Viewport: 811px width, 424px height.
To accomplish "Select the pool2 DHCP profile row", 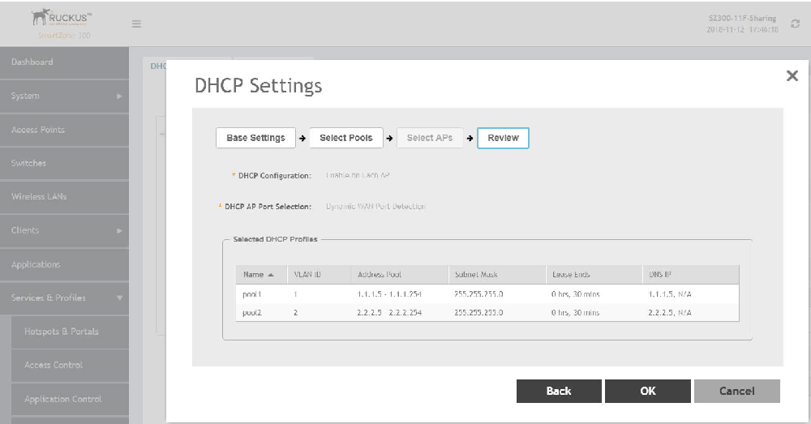I will (487, 312).
